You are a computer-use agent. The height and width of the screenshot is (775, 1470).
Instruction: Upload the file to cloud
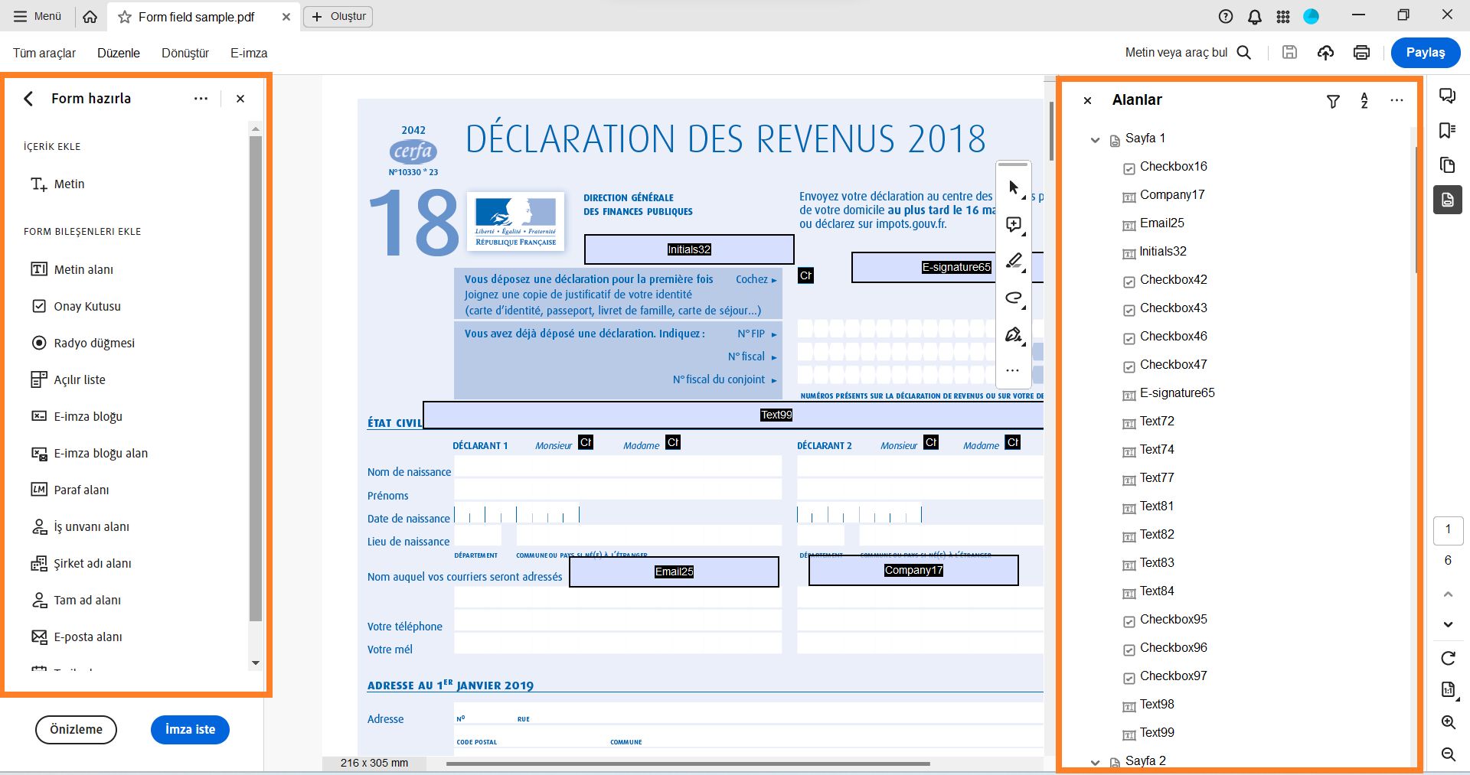tap(1325, 53)
